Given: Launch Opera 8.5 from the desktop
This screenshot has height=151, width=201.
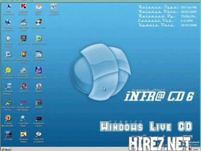Looking at the screenshot, I should click(x=24, y=86).
